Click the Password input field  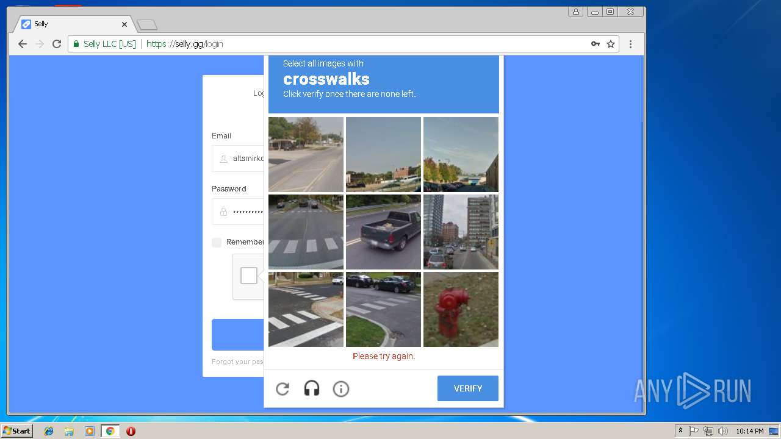click(x=238, y=212)
